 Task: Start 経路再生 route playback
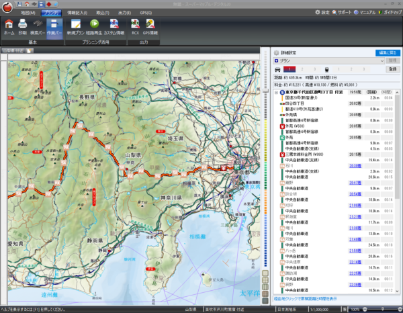coord(94,27)
